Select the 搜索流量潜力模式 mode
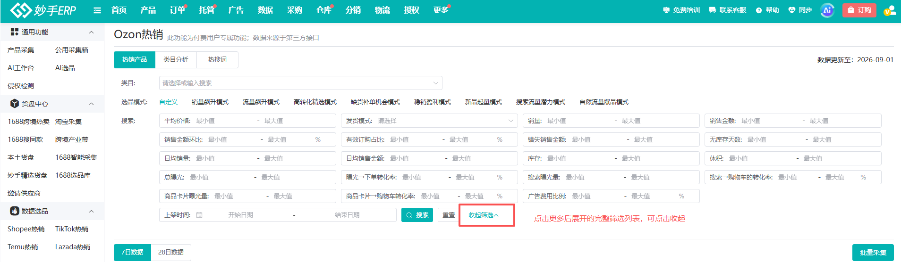The height and width of the screenshot is (262, 901). (541, 102)
